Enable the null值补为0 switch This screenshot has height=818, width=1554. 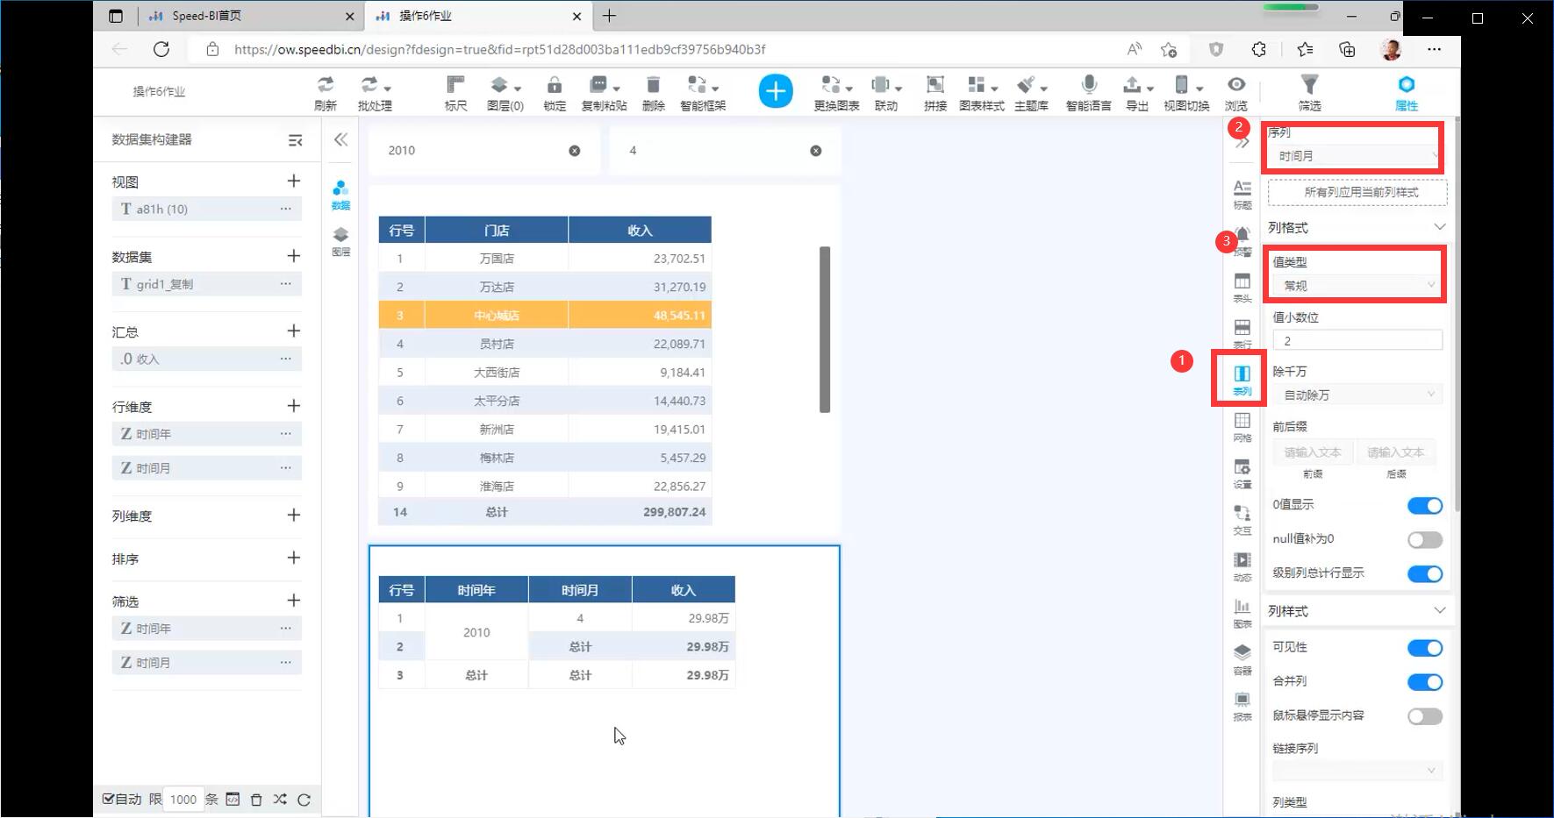click(1425, 539)
